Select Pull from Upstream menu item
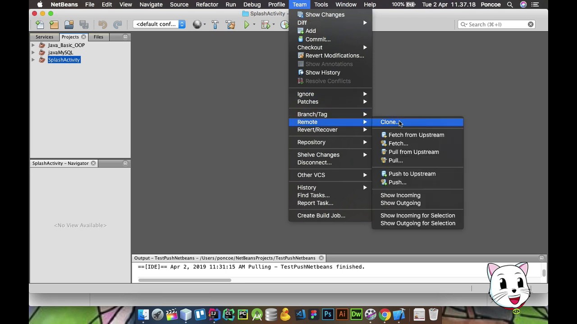 tap(417, 152)
